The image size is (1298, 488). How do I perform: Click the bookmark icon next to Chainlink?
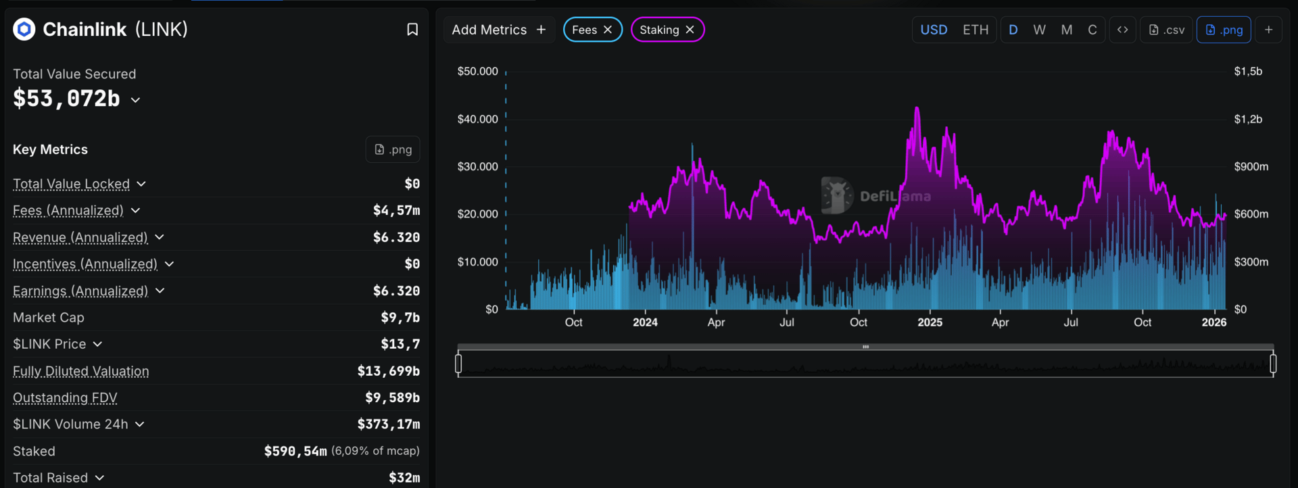click(x=412, y=30)
